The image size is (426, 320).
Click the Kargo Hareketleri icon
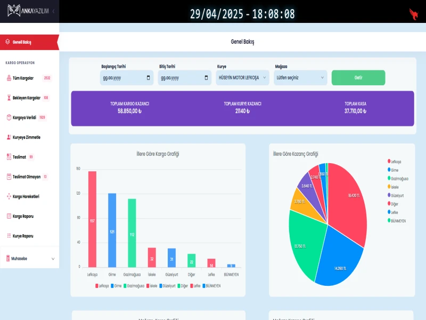[9, 196]
